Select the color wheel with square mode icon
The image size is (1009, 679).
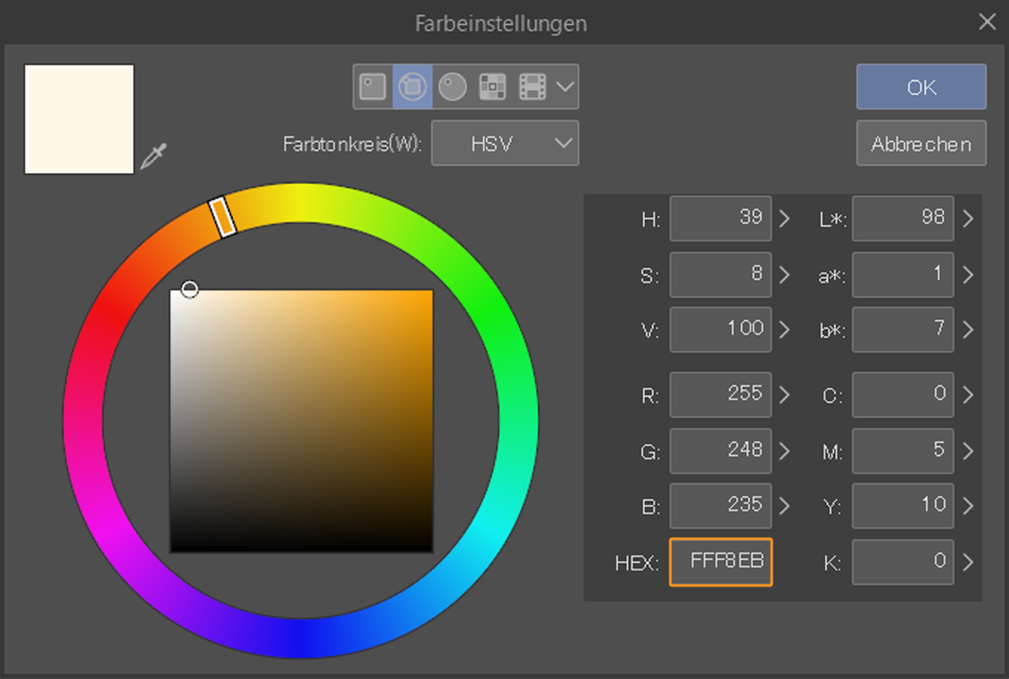[413, 86]
